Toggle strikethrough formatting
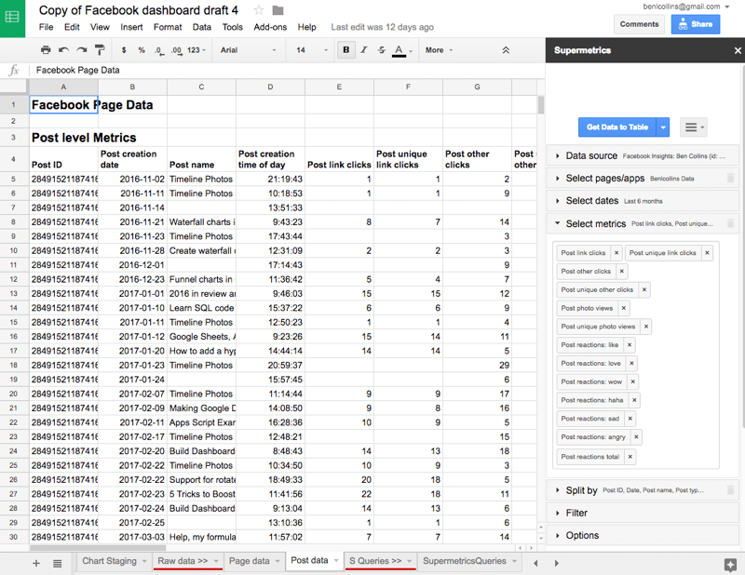The image size is (745, 575). coord(382,50)
